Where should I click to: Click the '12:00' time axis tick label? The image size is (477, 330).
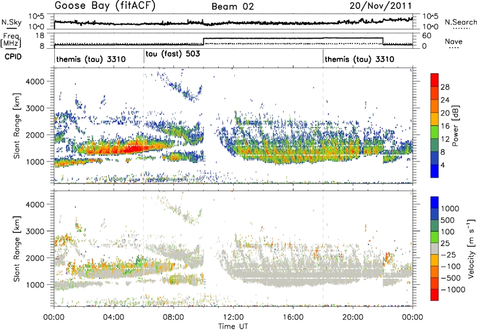[x=233, y=317]
